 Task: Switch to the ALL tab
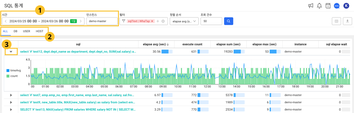pos(5,31)
